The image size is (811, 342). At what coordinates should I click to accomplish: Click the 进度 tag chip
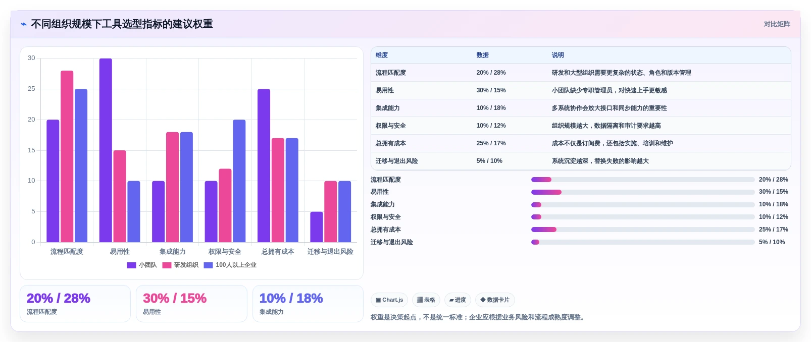click(458, 300)
